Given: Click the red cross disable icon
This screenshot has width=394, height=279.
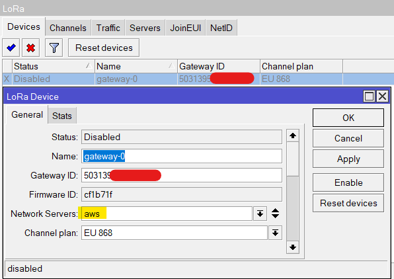Looking at the screenshot, I should pyautogui.click(x=30, y=48).
